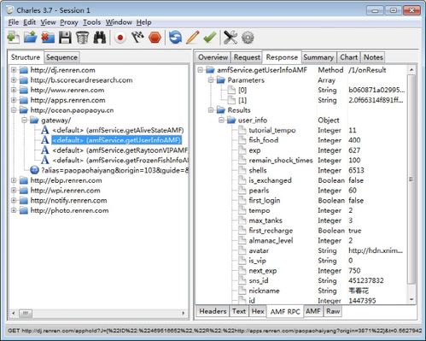Viewport: 426px width, 341px height.
Task: Collapse the amfService.getUserInfoAMF response root
Action: (201, 70)
